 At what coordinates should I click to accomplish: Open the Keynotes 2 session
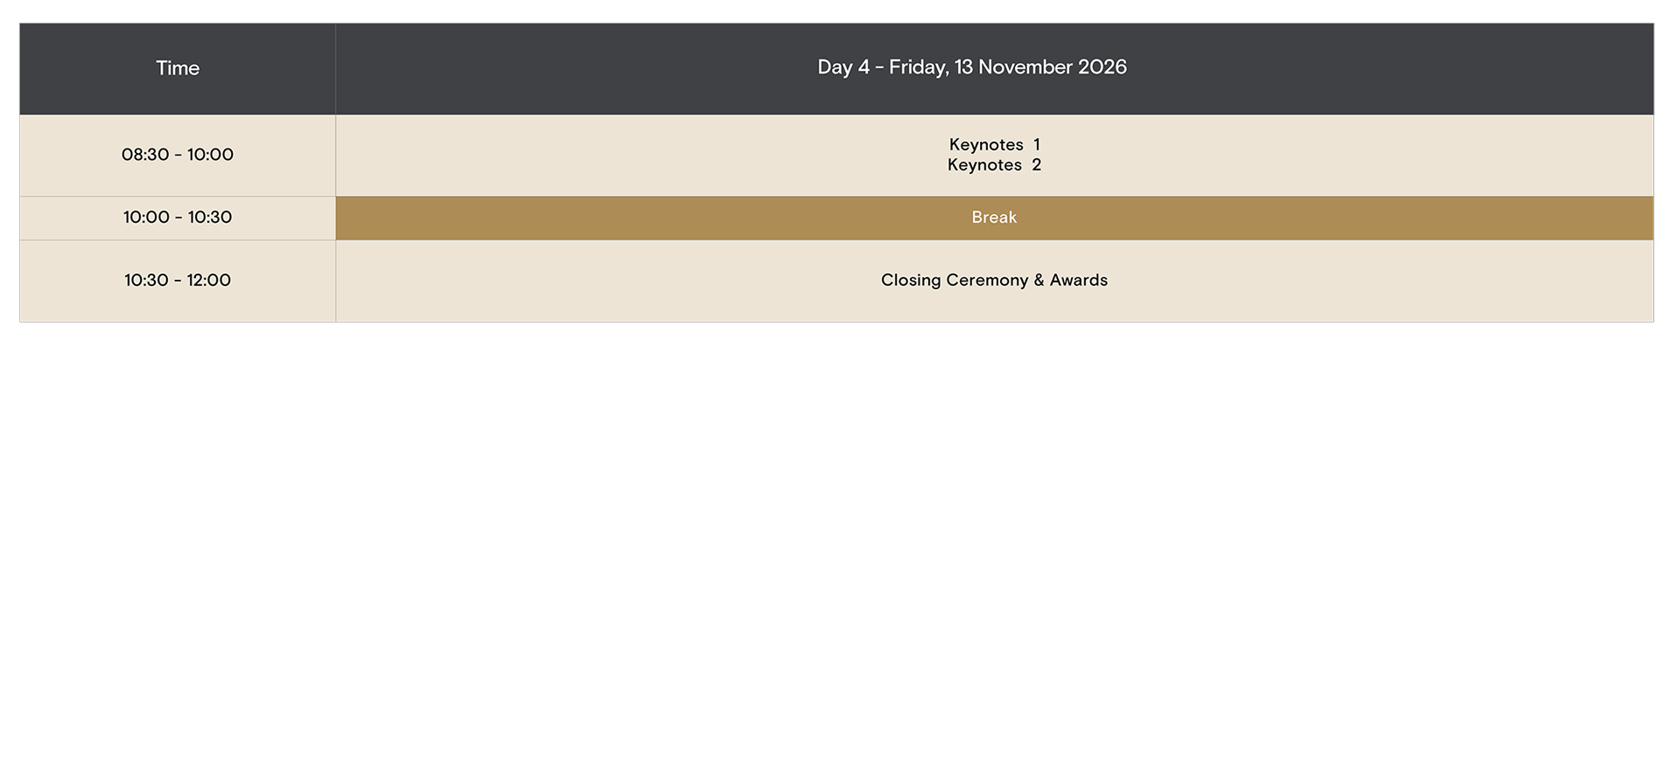pos(994,165)
